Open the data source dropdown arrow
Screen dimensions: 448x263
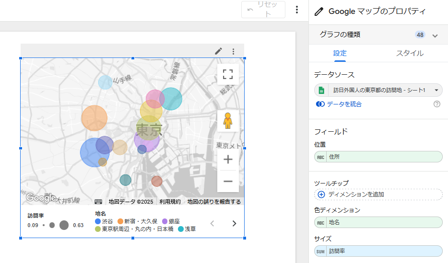click(x=436, y=90)
